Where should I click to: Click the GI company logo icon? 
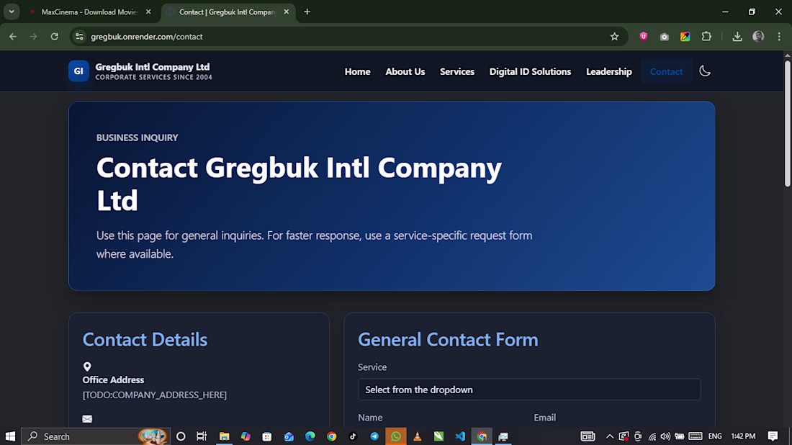pyautogui.click(x=78, y=71)
